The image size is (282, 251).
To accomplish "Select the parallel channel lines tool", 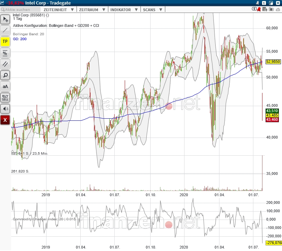I will click(x=5, y=64).
